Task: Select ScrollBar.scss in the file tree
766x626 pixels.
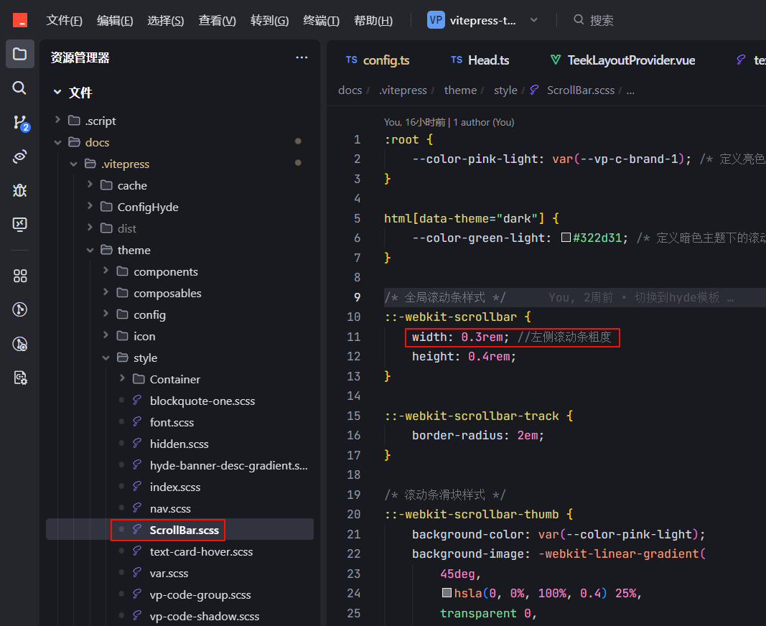Action: (x=179, y=530)
